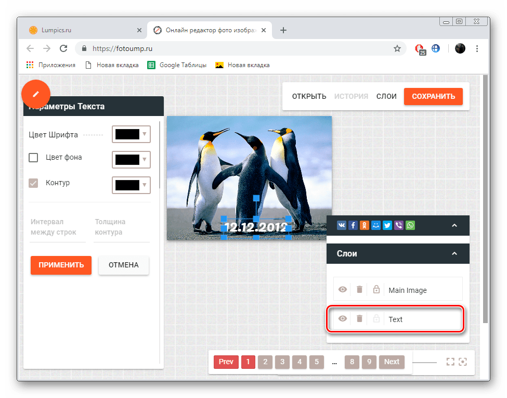Hide the Text layer using the eye icon
Viewport: 507px width, 398px height.
point(343,319)
